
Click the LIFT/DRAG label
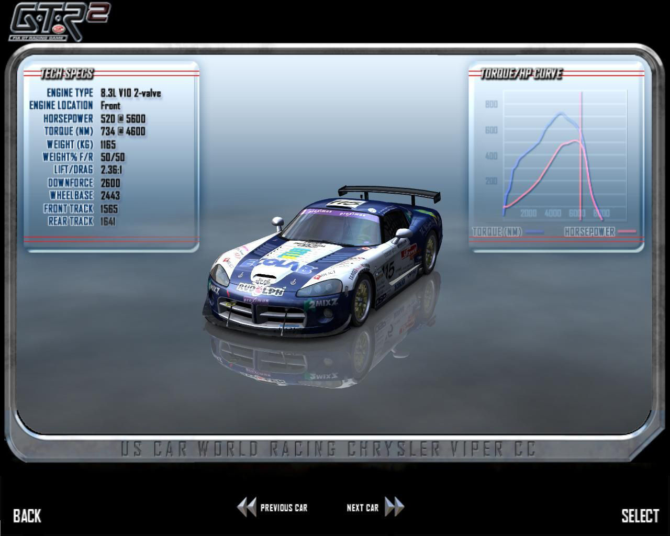[73, 170]
